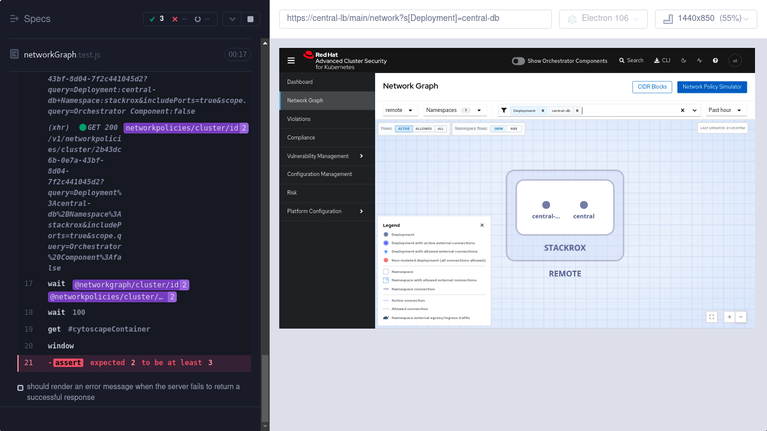Select Network Graph in the side navigation

click(x=327, y=101)
